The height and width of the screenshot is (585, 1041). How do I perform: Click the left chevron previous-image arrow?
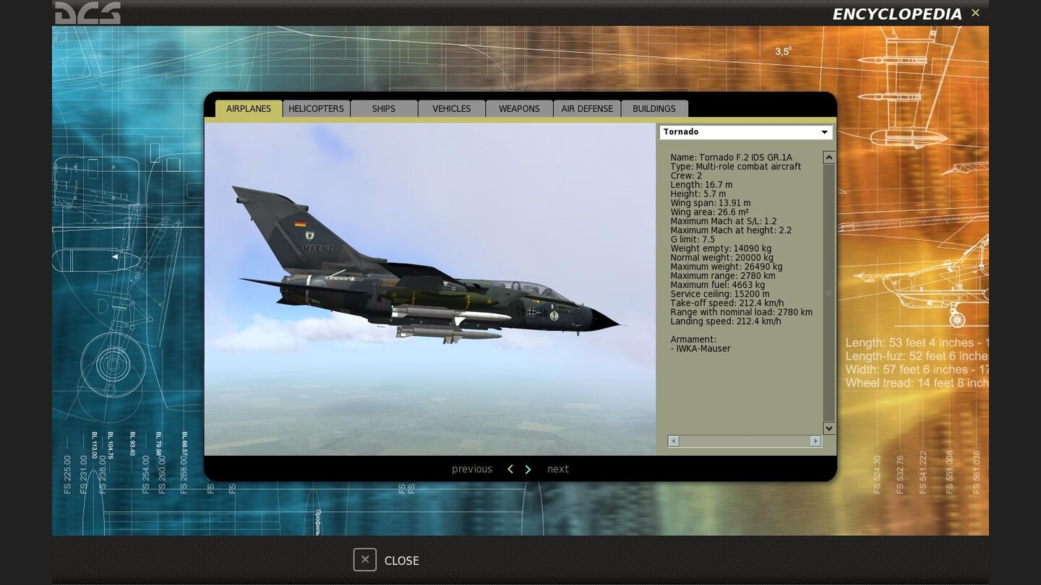pyautogui.click(x=510, y=469)
